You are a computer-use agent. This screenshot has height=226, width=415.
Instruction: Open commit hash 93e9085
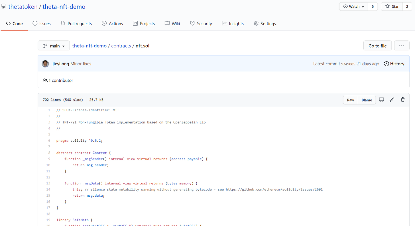pos(348,64)
